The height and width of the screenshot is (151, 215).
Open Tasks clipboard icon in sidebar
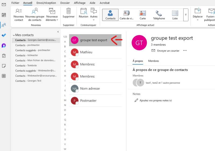coord(4,56)
